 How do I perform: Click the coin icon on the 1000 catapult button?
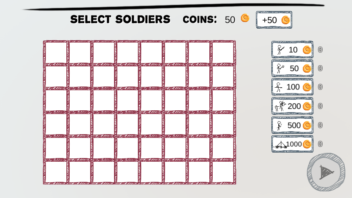[x=307, y=144]
